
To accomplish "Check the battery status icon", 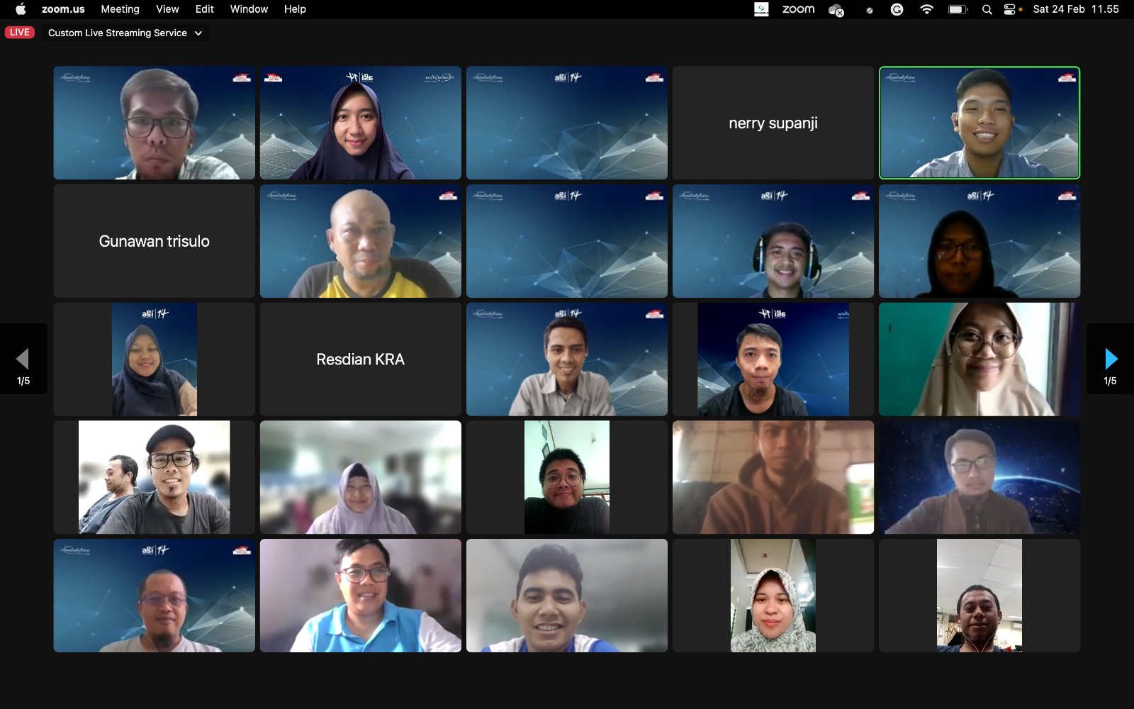I will click(x=958, y=9).
